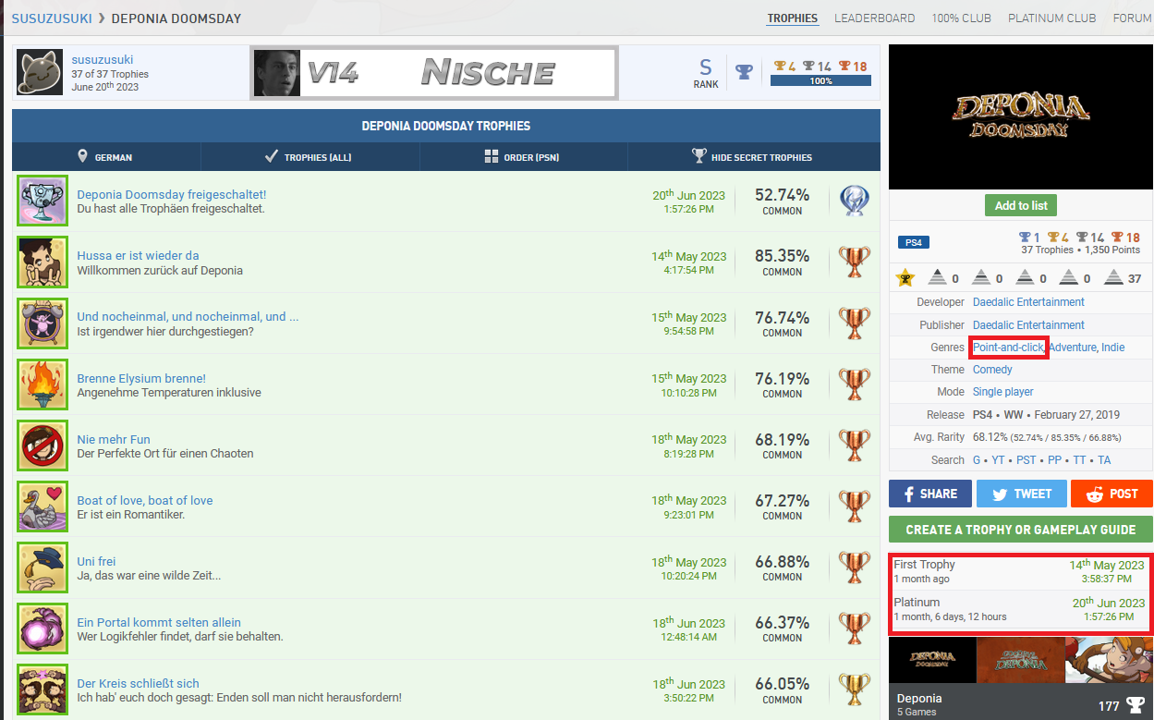Click the Und nocheinmal trophy image
This screenshot has width=1154, height=720.
43,323
